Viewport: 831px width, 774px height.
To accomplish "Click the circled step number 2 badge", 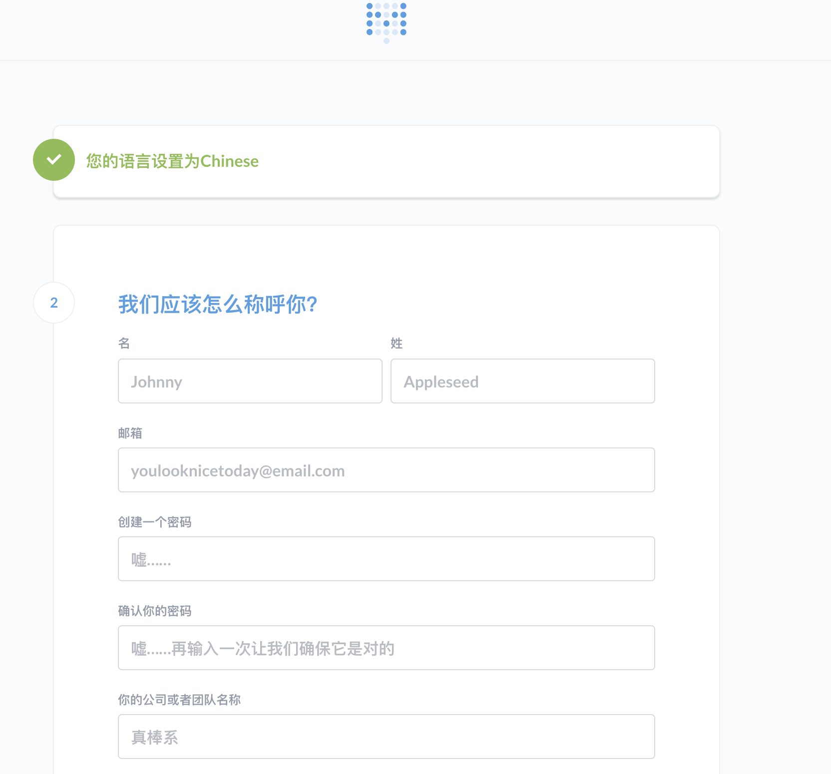I will click(53, 303).
